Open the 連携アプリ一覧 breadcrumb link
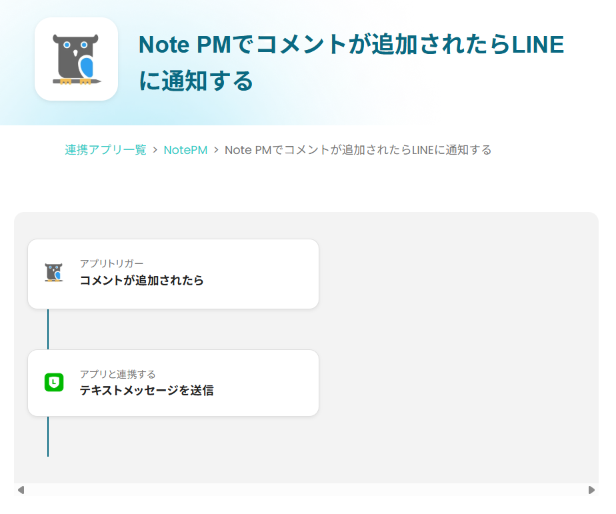 point(105,150)
